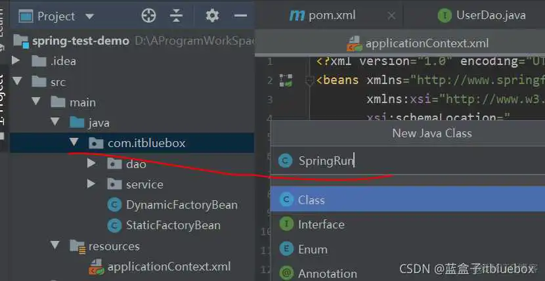The image size is (545, 281).
Task: Switch to the UserDao.java tab
Action: 483,16
